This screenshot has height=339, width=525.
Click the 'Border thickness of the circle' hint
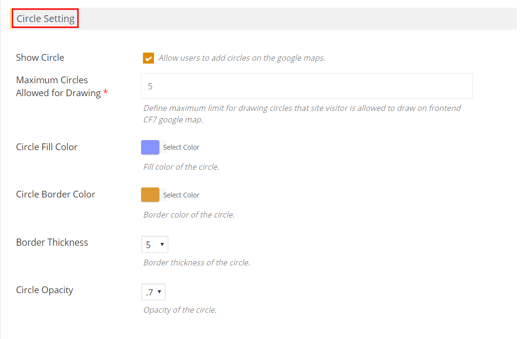(x=197, y=262)
